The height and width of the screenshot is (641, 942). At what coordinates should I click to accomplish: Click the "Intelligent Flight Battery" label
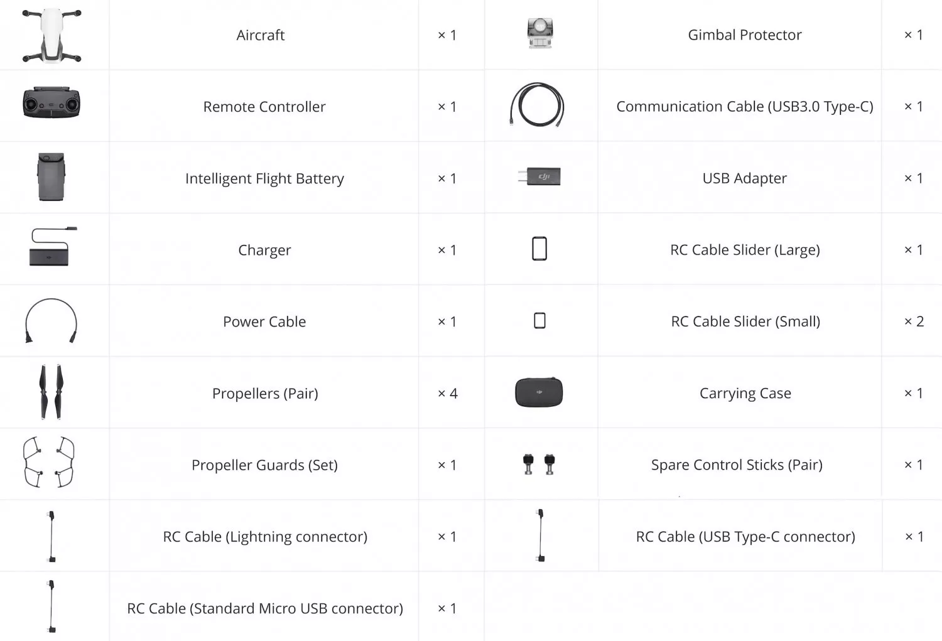(264, 178)
